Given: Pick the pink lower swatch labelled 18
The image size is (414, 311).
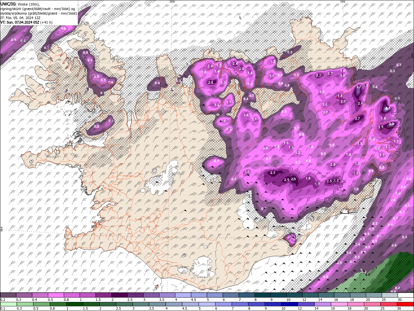Looking at the screenshot, I should tap(356, 304).
